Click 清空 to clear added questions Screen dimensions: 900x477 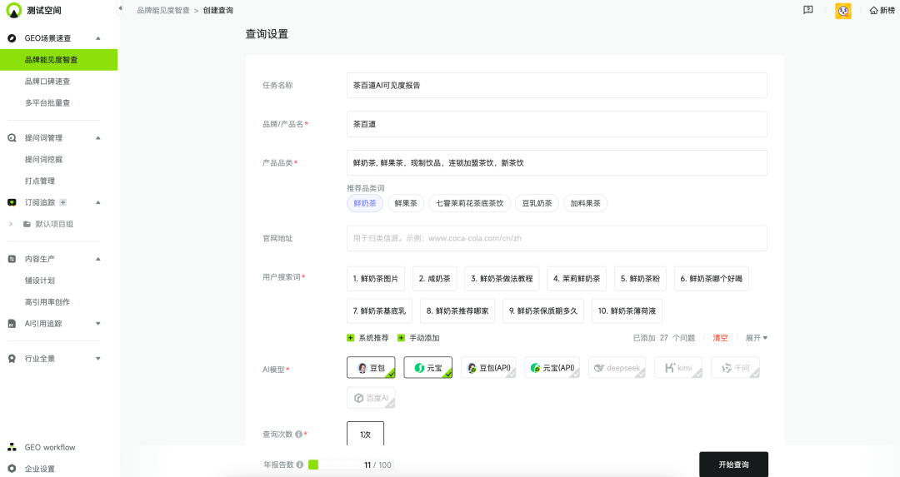click(720, 338)
